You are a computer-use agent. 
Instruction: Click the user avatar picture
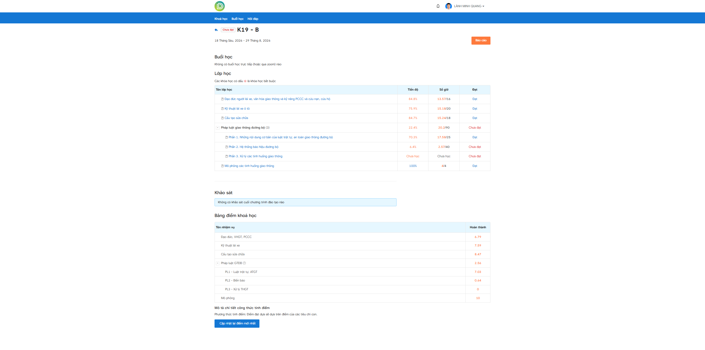click(448, 6)
